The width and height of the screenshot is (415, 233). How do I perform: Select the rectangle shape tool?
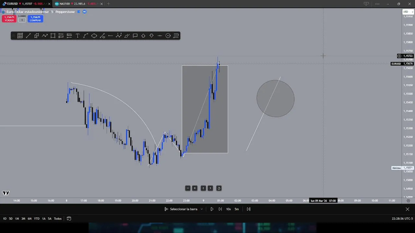click(53, 36)
